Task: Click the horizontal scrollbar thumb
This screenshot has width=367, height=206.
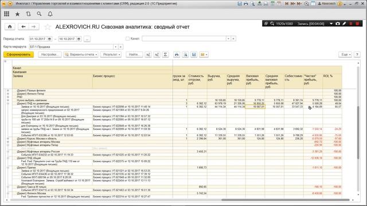Action: coord(286,200)
